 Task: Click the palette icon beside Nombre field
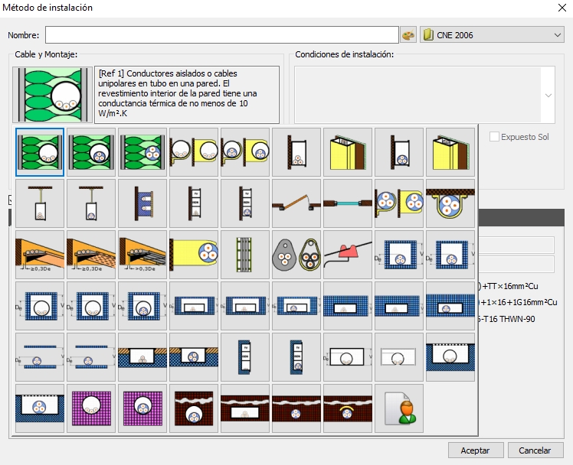(x=408, y=35)
